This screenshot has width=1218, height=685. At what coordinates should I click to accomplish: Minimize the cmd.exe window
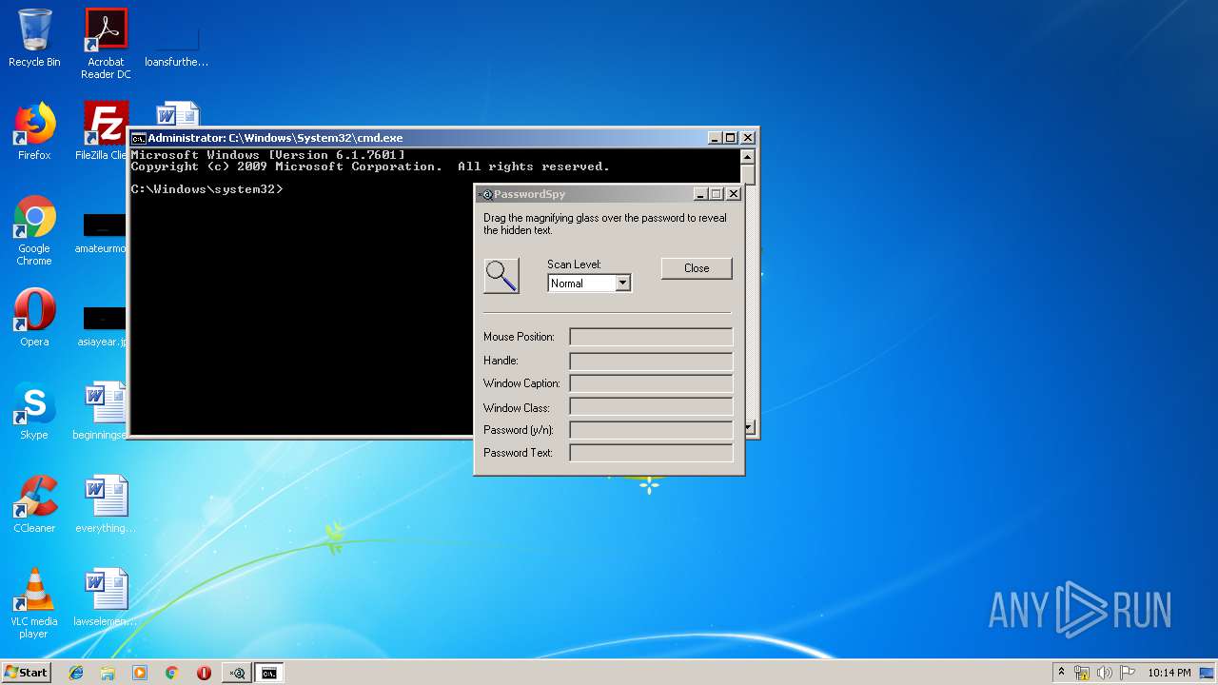716,138
